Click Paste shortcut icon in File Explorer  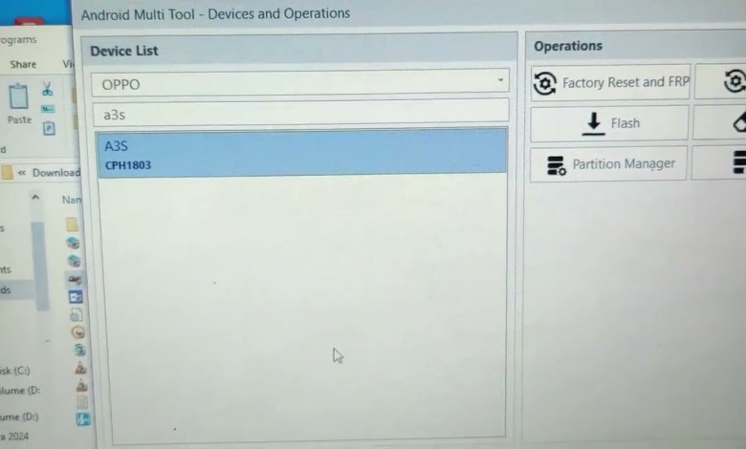pos(49,128)
